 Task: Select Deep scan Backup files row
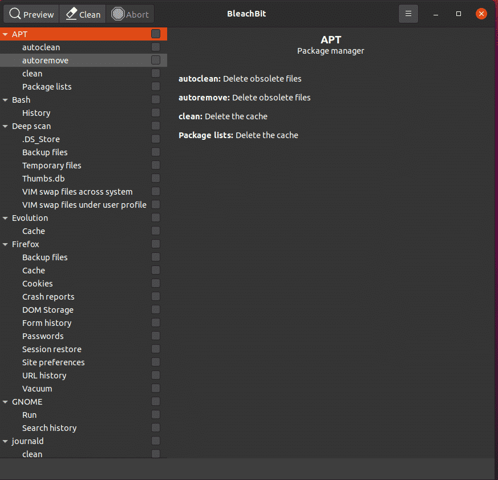[83, 152]
